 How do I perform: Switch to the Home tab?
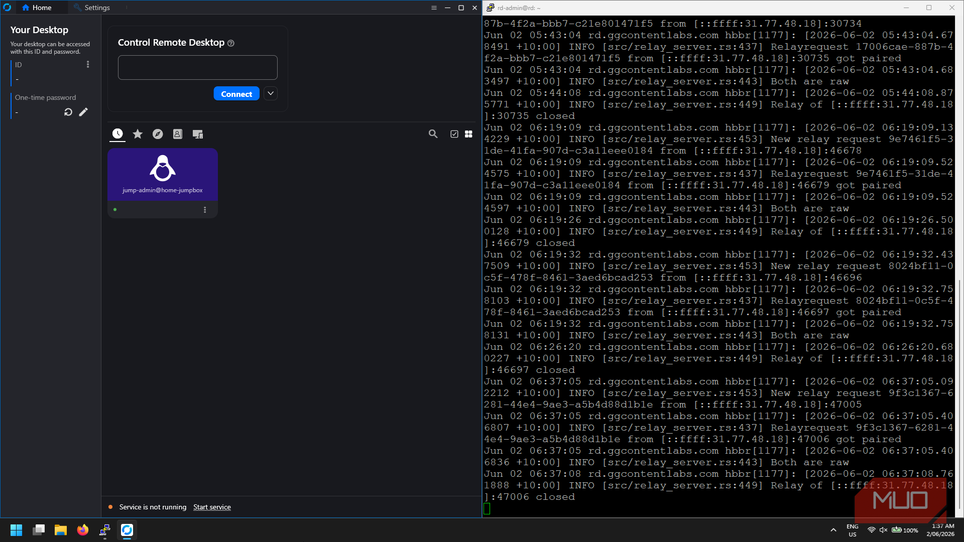pyautogui.click(x=37, y=8)
